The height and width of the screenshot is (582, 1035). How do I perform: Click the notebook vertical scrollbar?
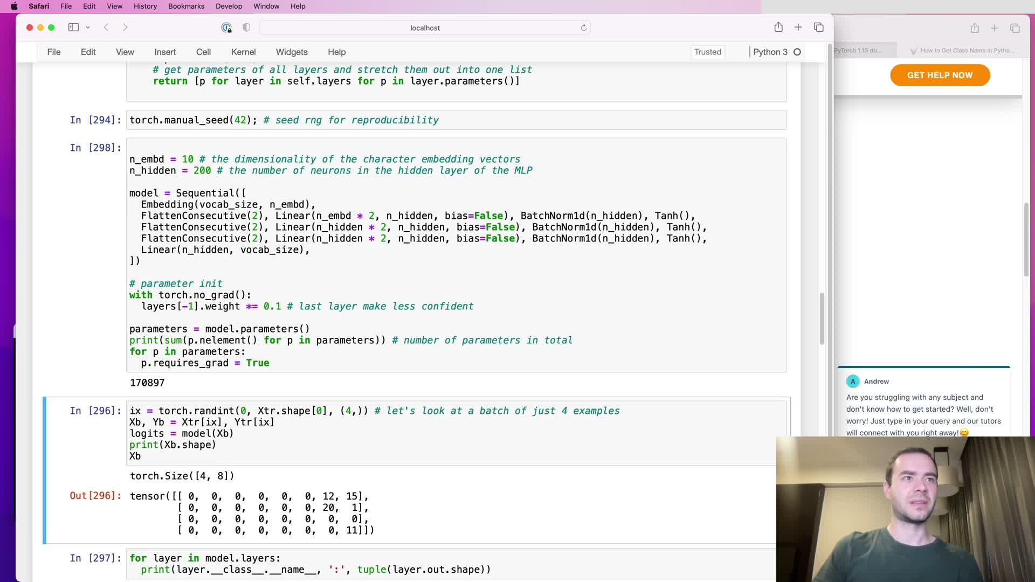coord(822,319)
